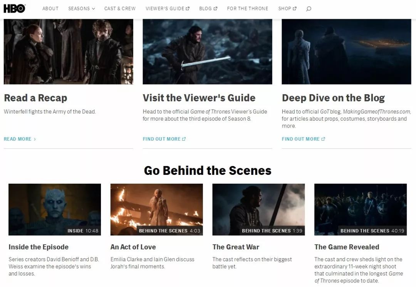The height and width of the screenshot is (287, 416).
Task: Play The Great War video thumbnail
Action: [x=259, y=209]
